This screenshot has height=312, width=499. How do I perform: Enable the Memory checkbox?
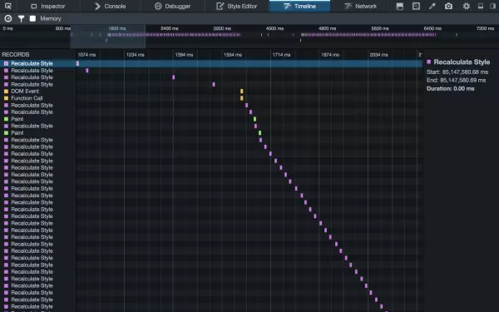click(32, 18)
